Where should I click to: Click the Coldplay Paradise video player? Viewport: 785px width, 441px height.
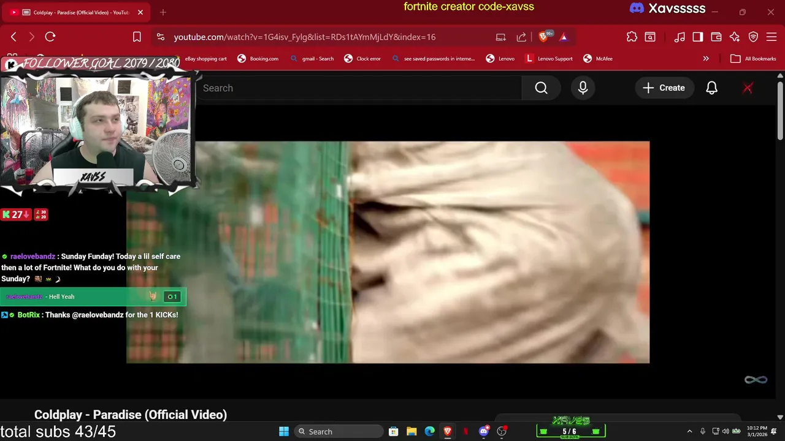tap(388, 252)
